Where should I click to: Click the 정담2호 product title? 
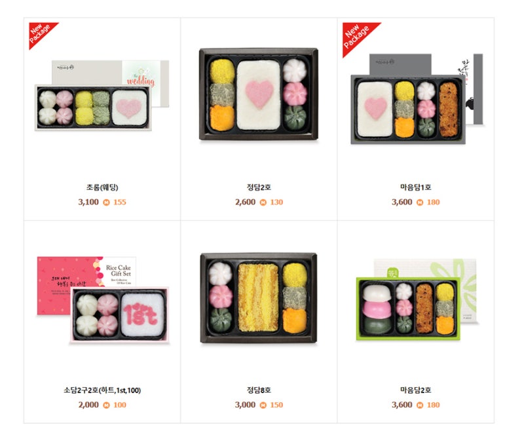tap(259, 187)
